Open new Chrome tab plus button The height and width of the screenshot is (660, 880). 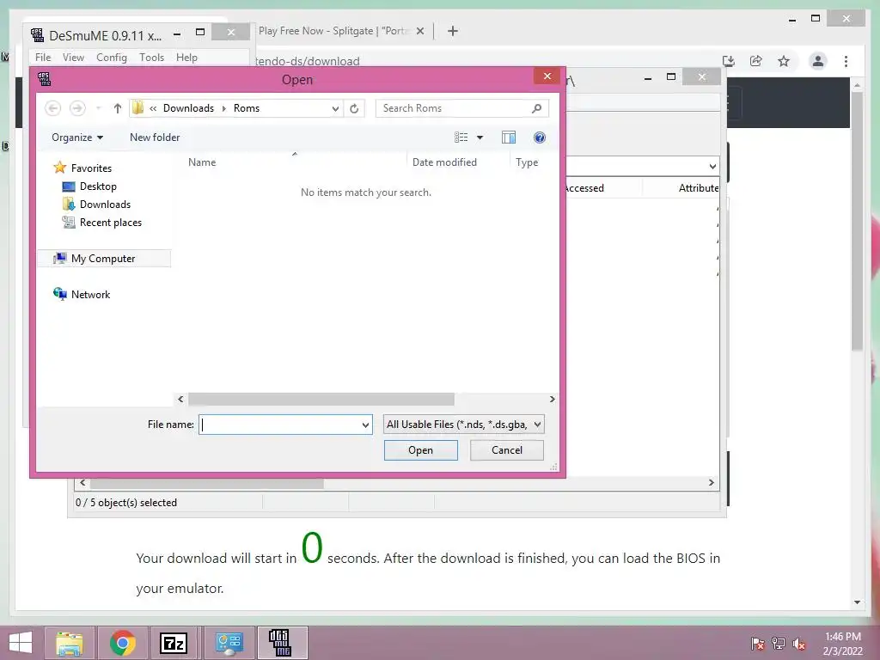coord(453,32)
